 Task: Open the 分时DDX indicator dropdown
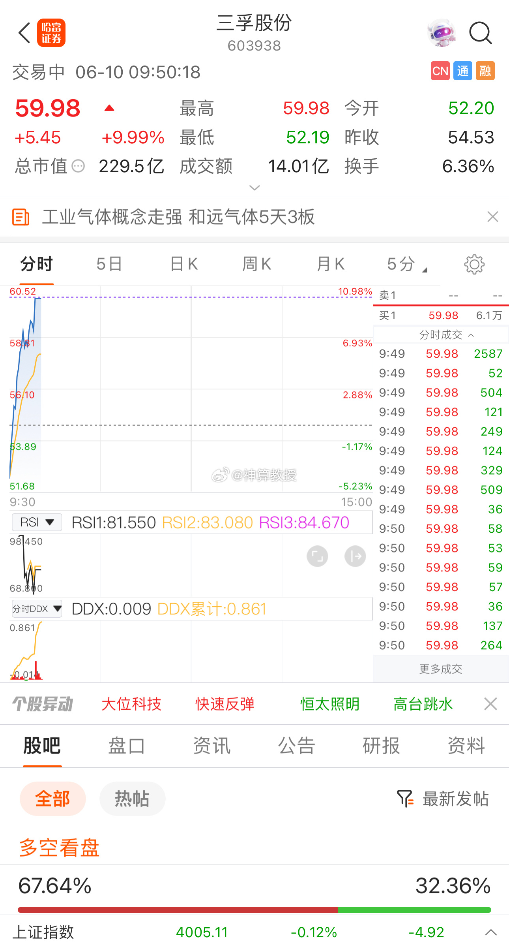pos(37,609)
